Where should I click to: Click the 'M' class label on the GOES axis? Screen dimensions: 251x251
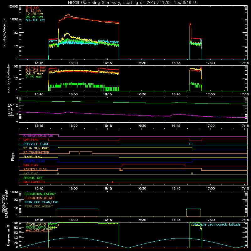tap(17, 98)
